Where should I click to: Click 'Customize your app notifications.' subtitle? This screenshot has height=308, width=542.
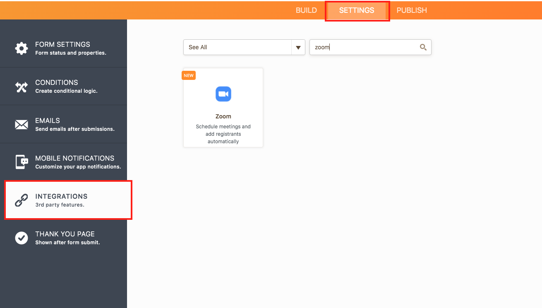(78, 167)
